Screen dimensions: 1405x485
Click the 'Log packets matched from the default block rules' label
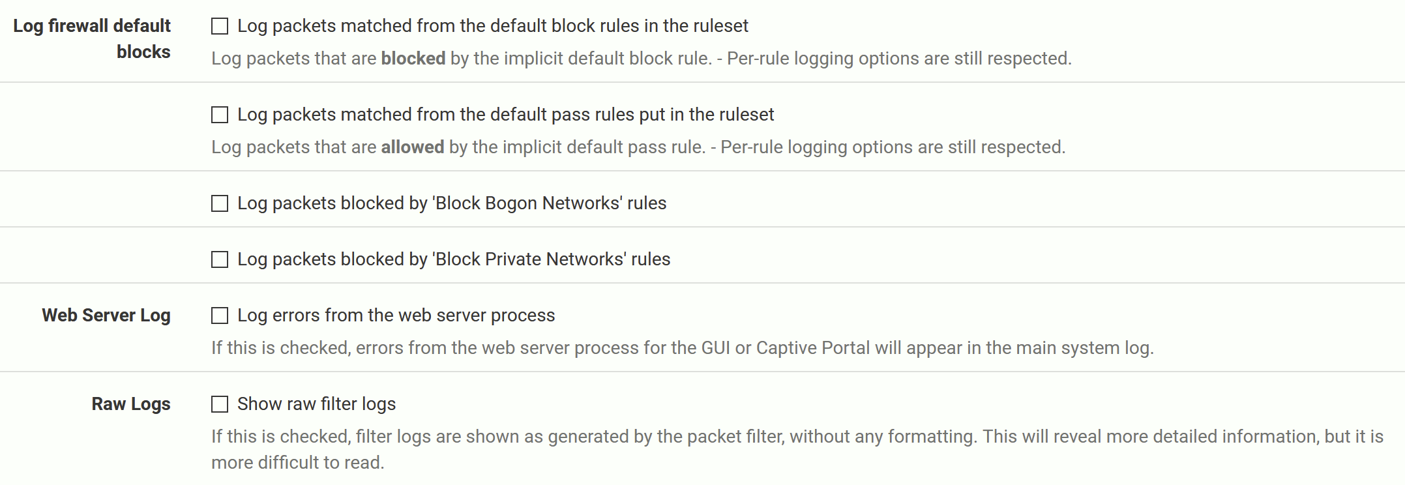coord(492,26)
